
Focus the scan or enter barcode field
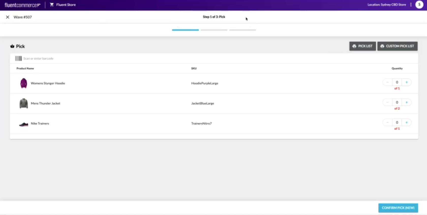[102, 58]
